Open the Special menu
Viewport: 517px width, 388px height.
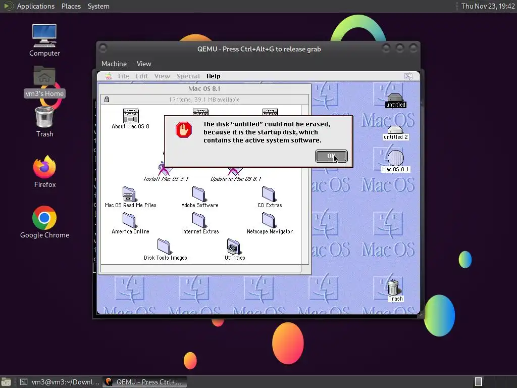pos(188,76)
